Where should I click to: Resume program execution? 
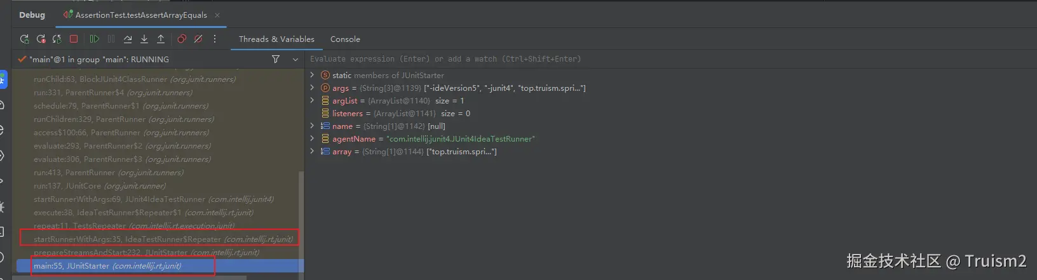(x=94, y=39)
